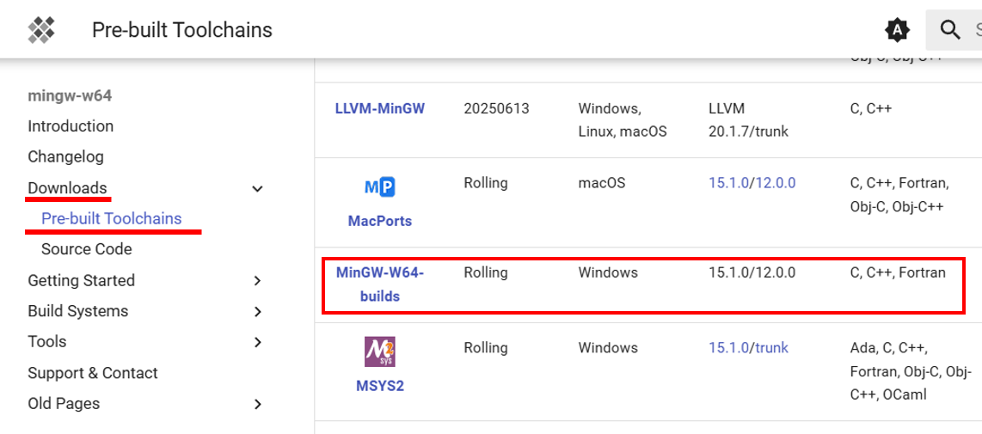Select Old Pages in the sidebar
982x434 pixels.
point(64,404)
